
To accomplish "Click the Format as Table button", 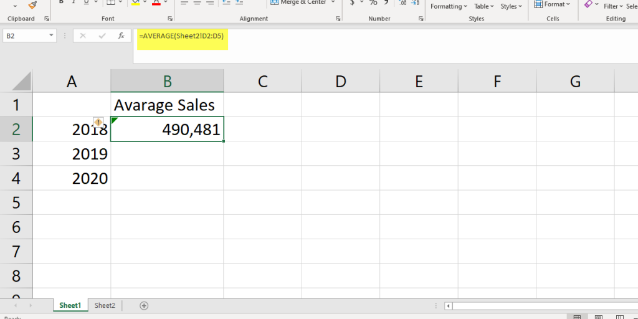I will [x=484, y=6].
